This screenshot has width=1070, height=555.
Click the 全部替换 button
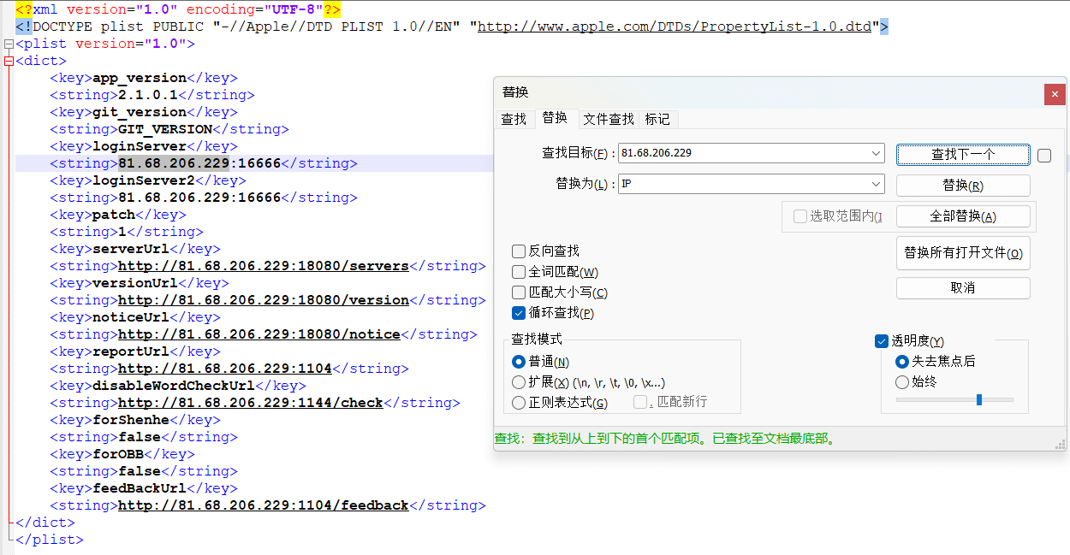tap(963, 216)
